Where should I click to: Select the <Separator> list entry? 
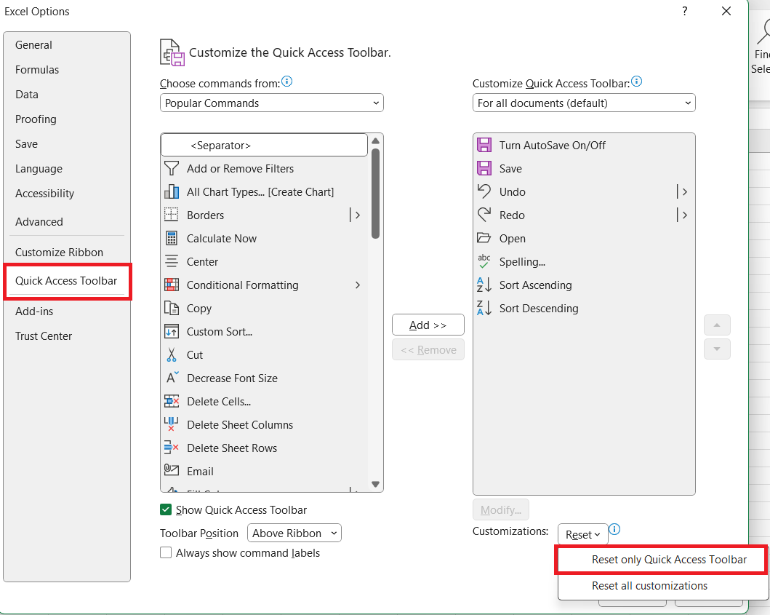pos(264,145)
